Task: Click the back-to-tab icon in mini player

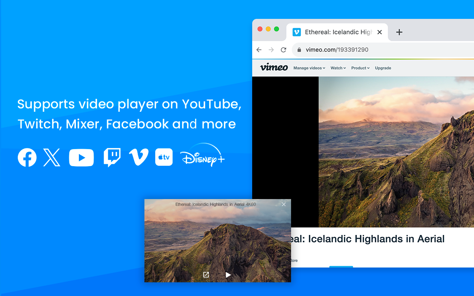Action: [206, 275]
